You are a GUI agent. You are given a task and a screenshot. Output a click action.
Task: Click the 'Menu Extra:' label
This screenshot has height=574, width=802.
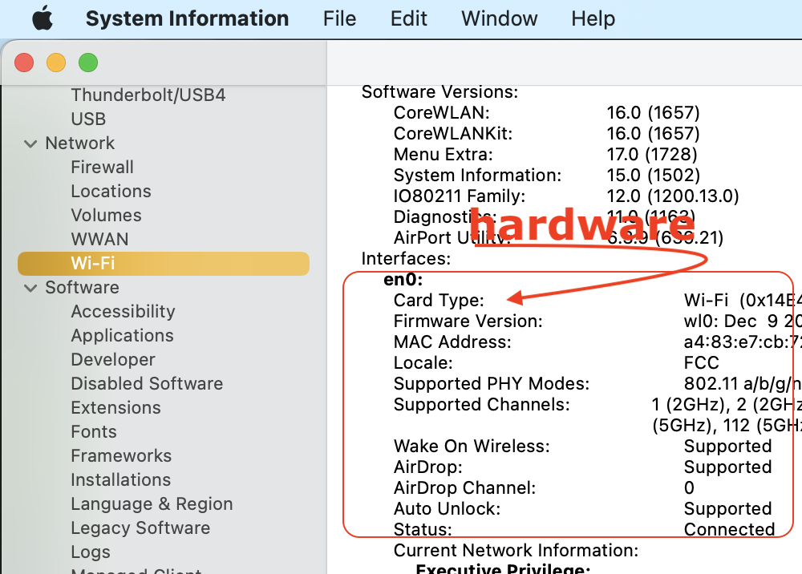coord(444,155)
